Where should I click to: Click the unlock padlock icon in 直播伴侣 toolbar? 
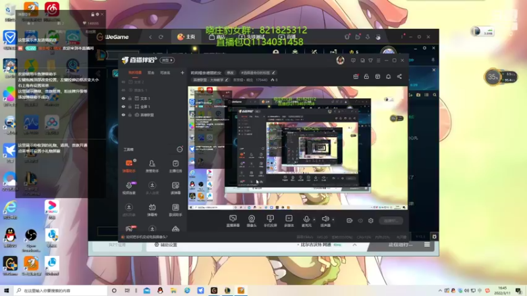click(366, 76)
